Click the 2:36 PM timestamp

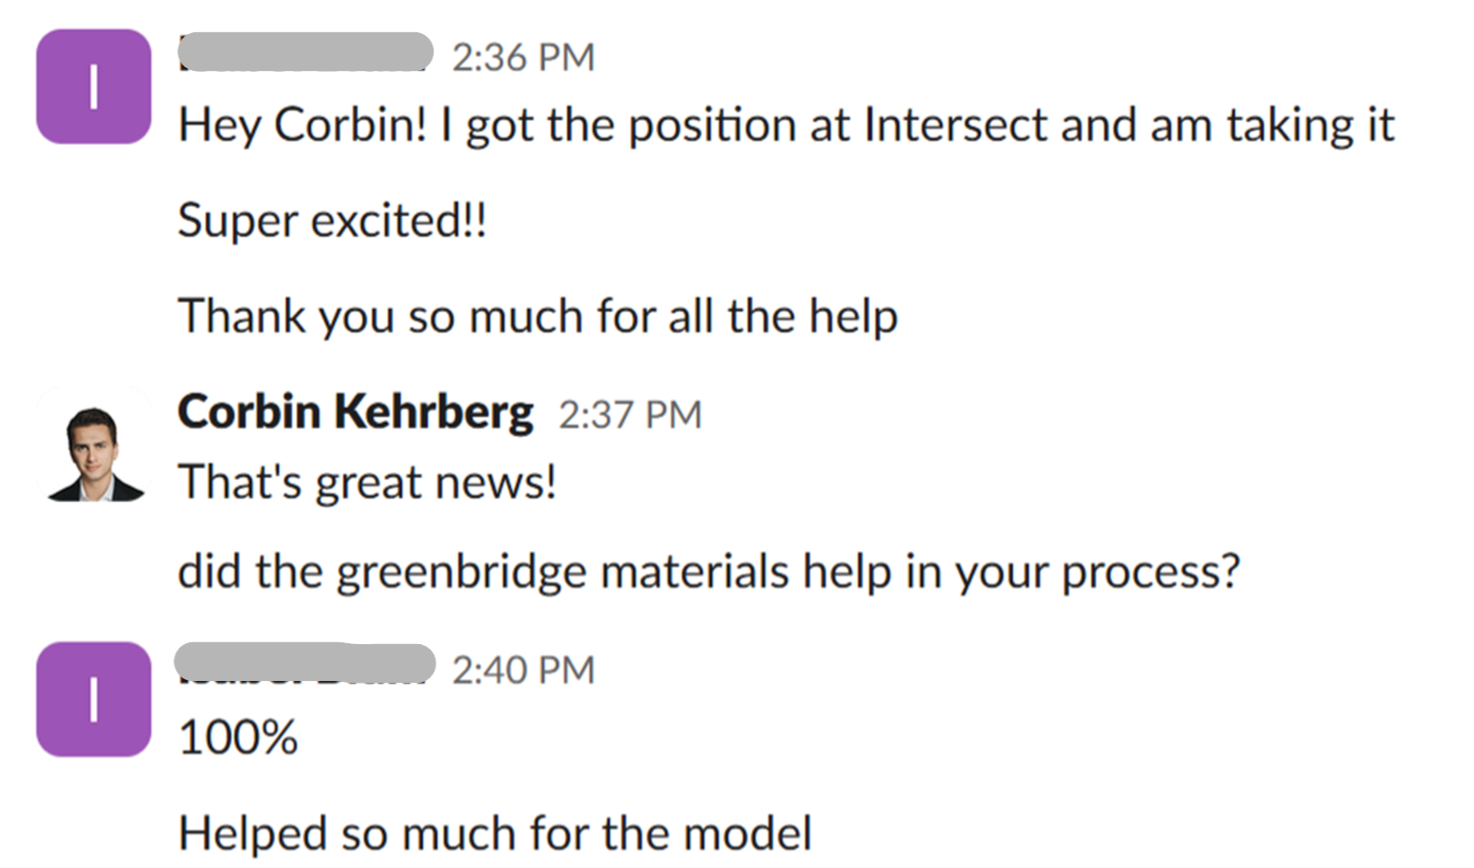523,58
